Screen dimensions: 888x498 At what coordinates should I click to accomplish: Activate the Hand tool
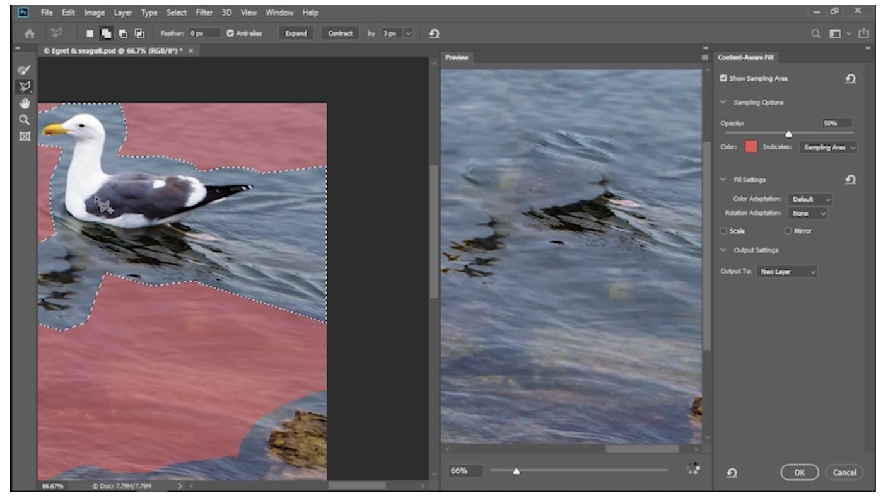coord(24,103)
